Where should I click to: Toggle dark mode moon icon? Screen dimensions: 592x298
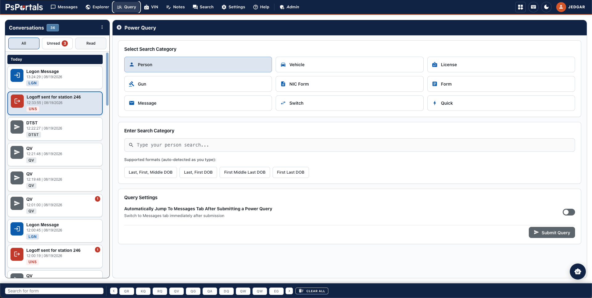coord(546,7)
